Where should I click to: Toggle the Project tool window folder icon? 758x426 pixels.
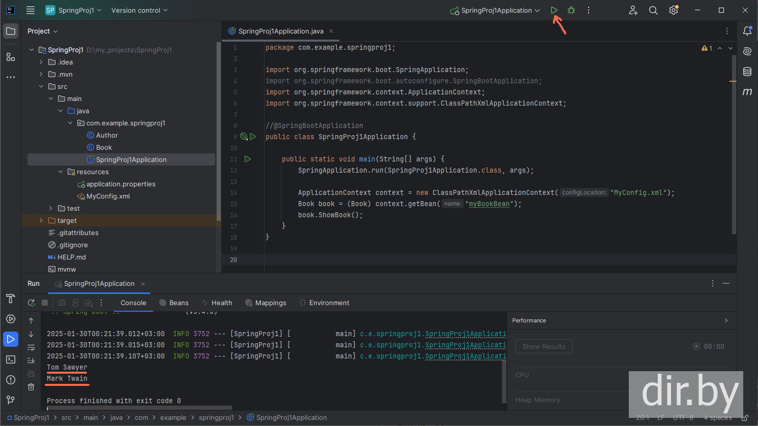[x=11, y=31]
